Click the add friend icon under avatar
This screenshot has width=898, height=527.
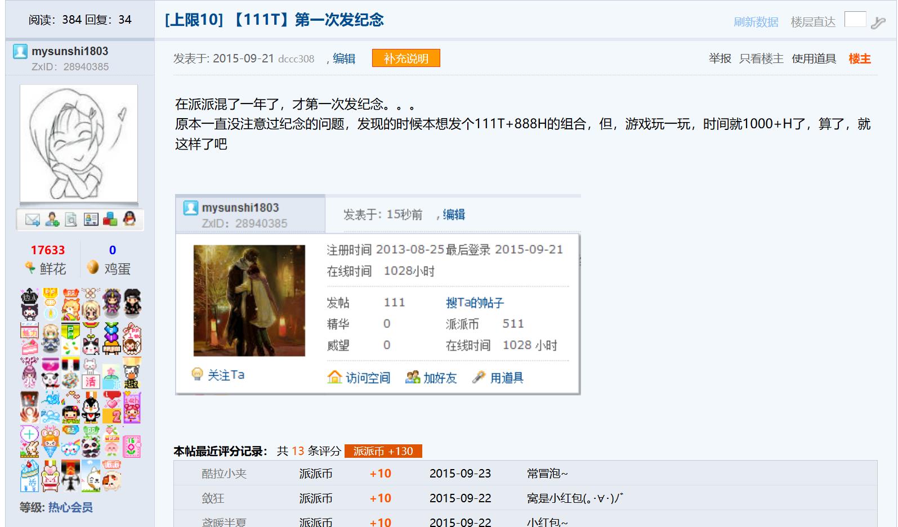(52, 220)
